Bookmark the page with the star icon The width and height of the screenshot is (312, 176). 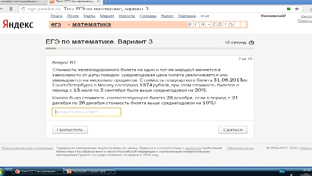tap(297, 8)
